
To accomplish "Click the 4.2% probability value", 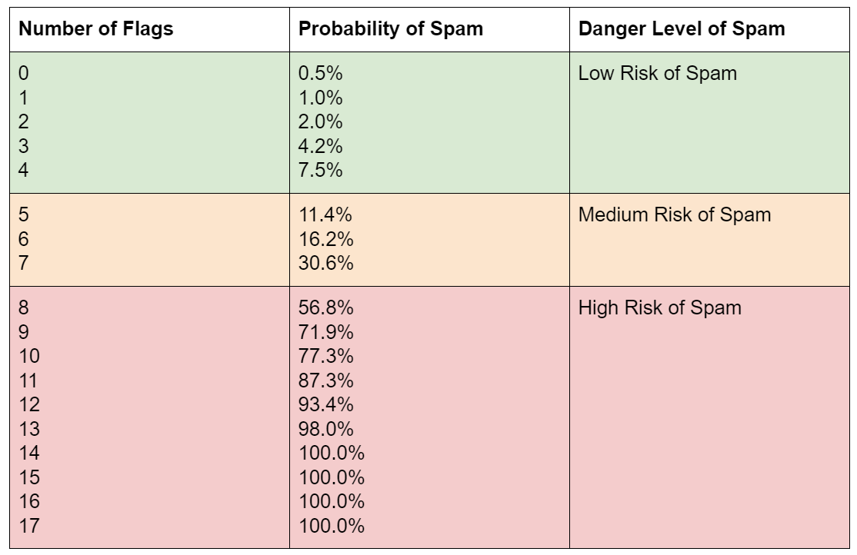I will [320, 146].
